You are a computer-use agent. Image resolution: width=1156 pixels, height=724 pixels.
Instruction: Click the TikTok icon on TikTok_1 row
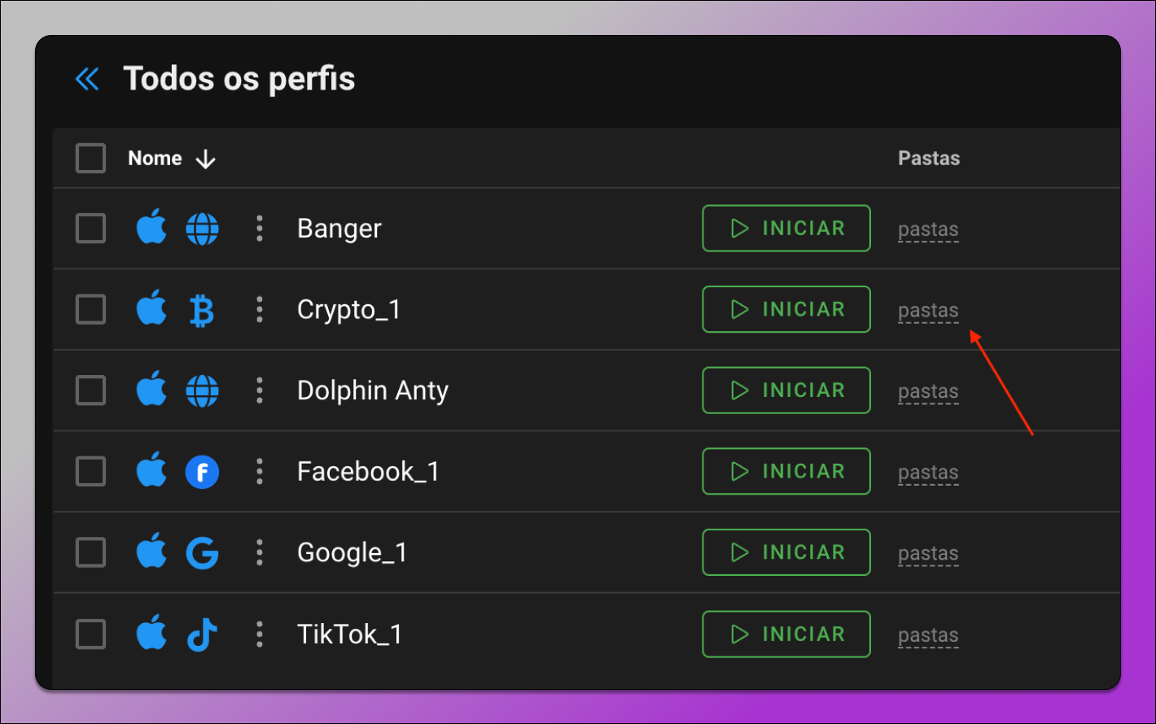(202, 635)
